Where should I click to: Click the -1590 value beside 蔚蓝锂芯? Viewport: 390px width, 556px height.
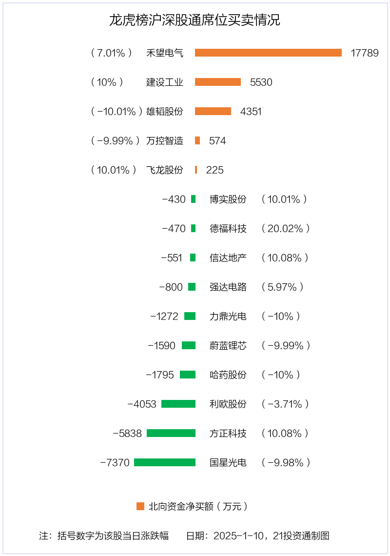(x=162, y=345)
